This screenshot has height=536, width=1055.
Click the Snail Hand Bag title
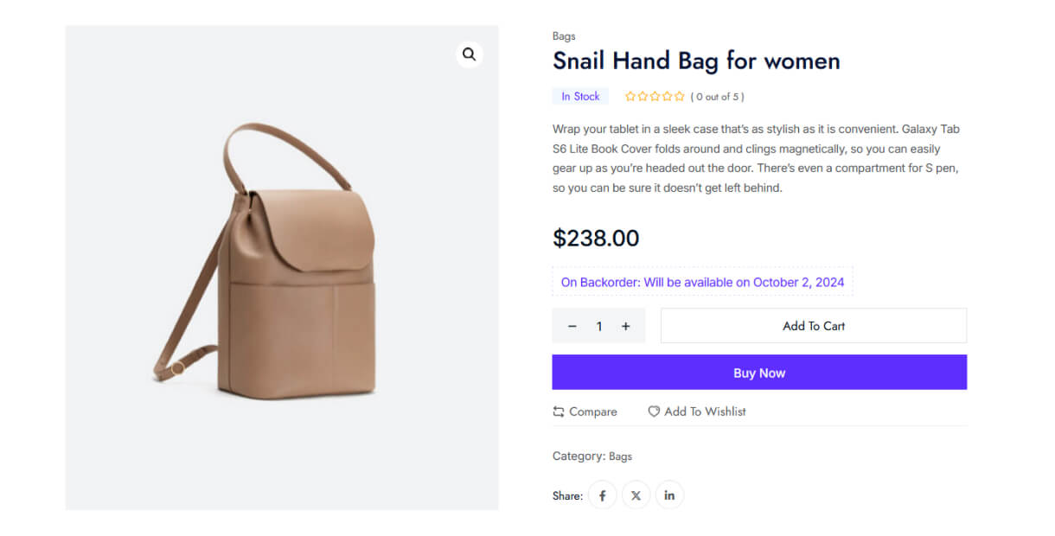696,61
